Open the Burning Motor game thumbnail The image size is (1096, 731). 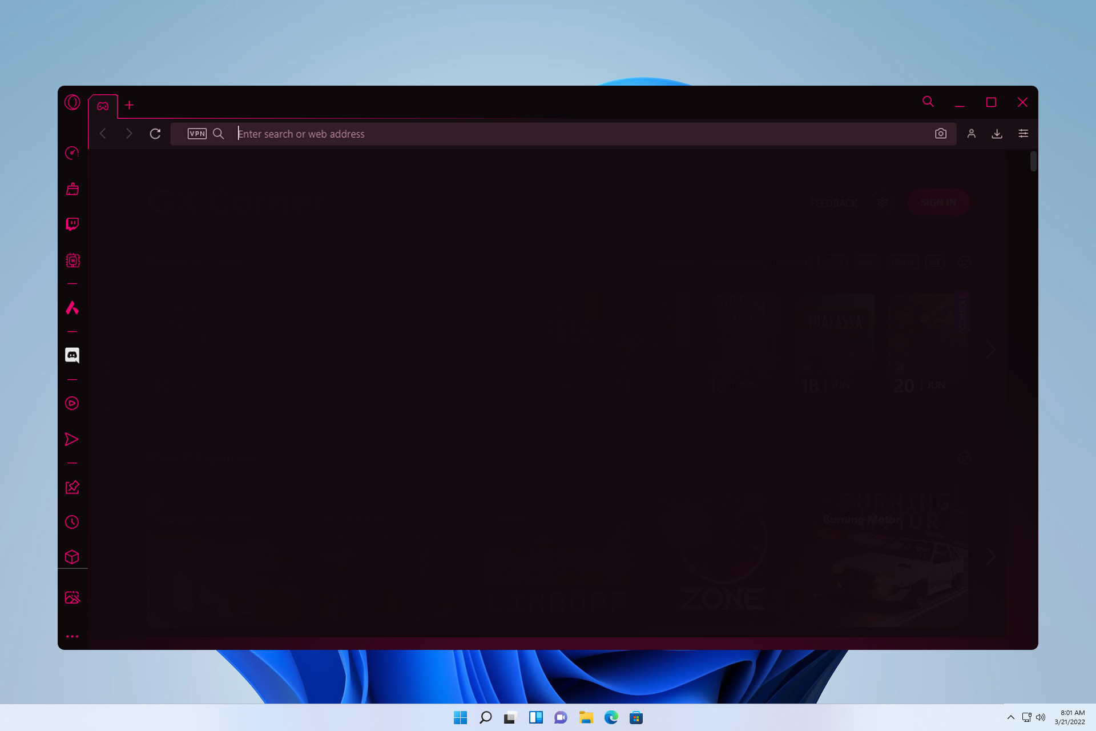892,560
